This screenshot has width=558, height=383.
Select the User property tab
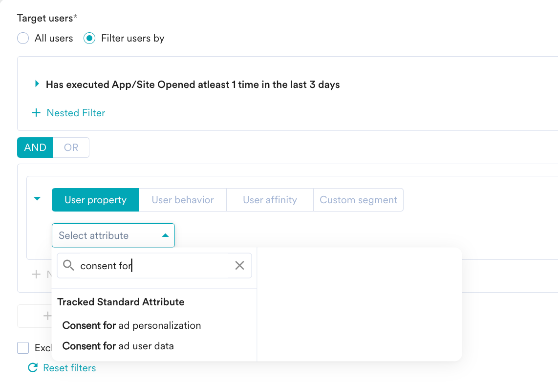(x=95, y=200)
